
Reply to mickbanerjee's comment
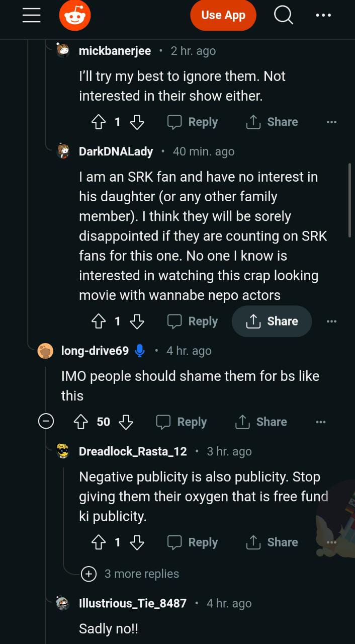[193, 122]
